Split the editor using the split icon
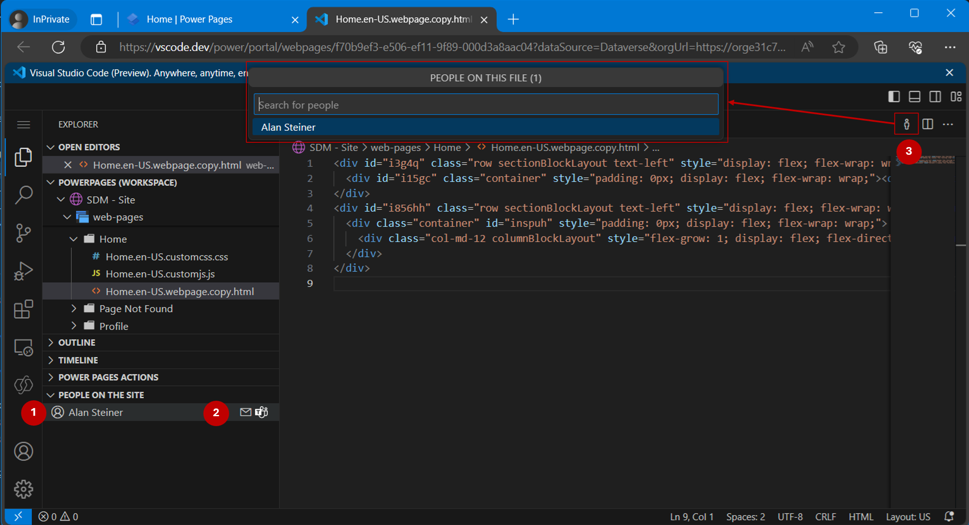 coord(928,124)
